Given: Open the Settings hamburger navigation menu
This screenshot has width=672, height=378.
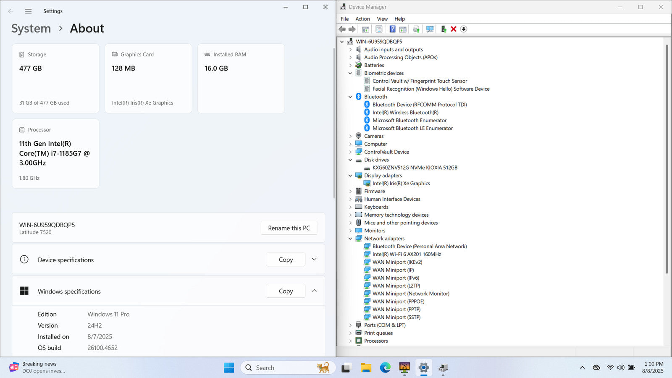Looking at the screenshot, I should [28, 11].
